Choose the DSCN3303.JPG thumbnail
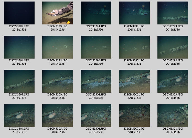Image resolution: width=192 pixels, height=138 pixels. click(173, 81)
